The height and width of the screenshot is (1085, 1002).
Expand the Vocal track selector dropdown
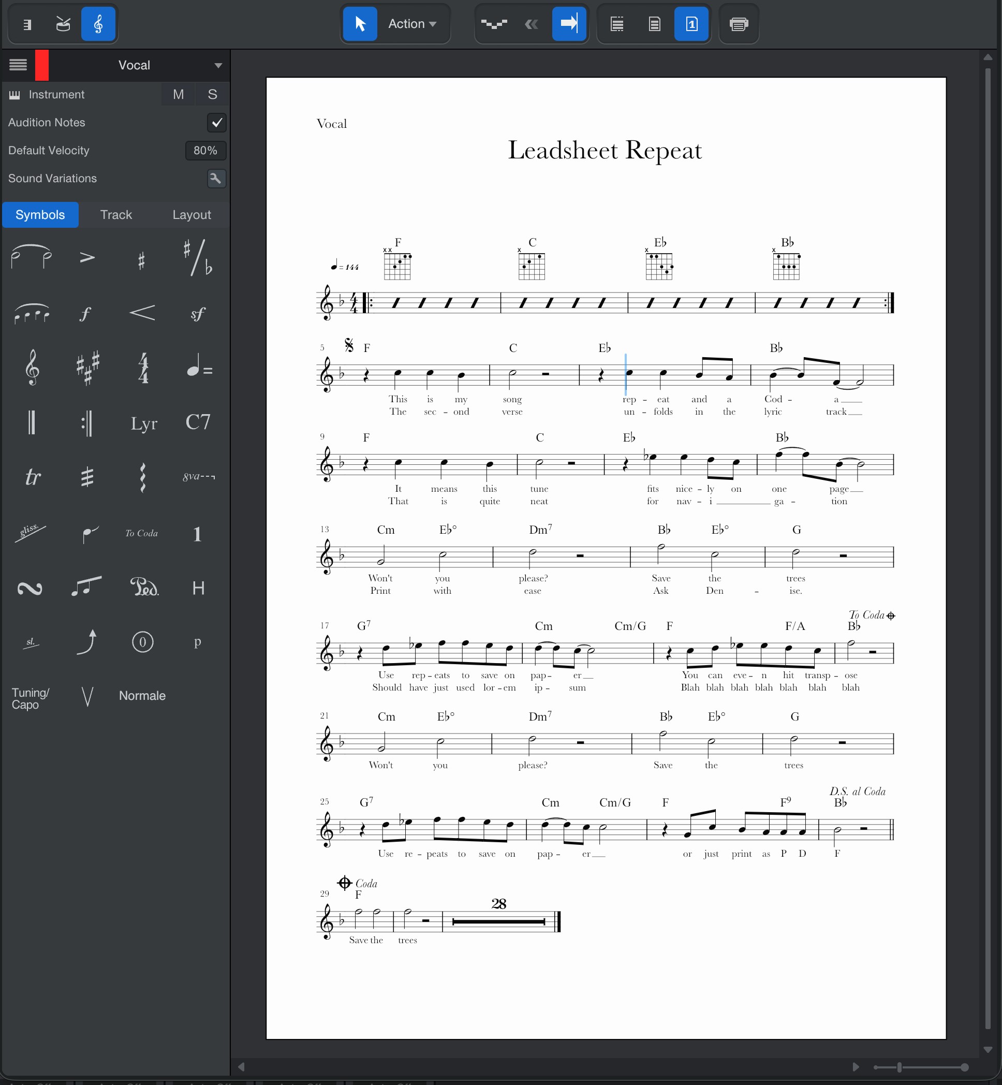(218, 66)
